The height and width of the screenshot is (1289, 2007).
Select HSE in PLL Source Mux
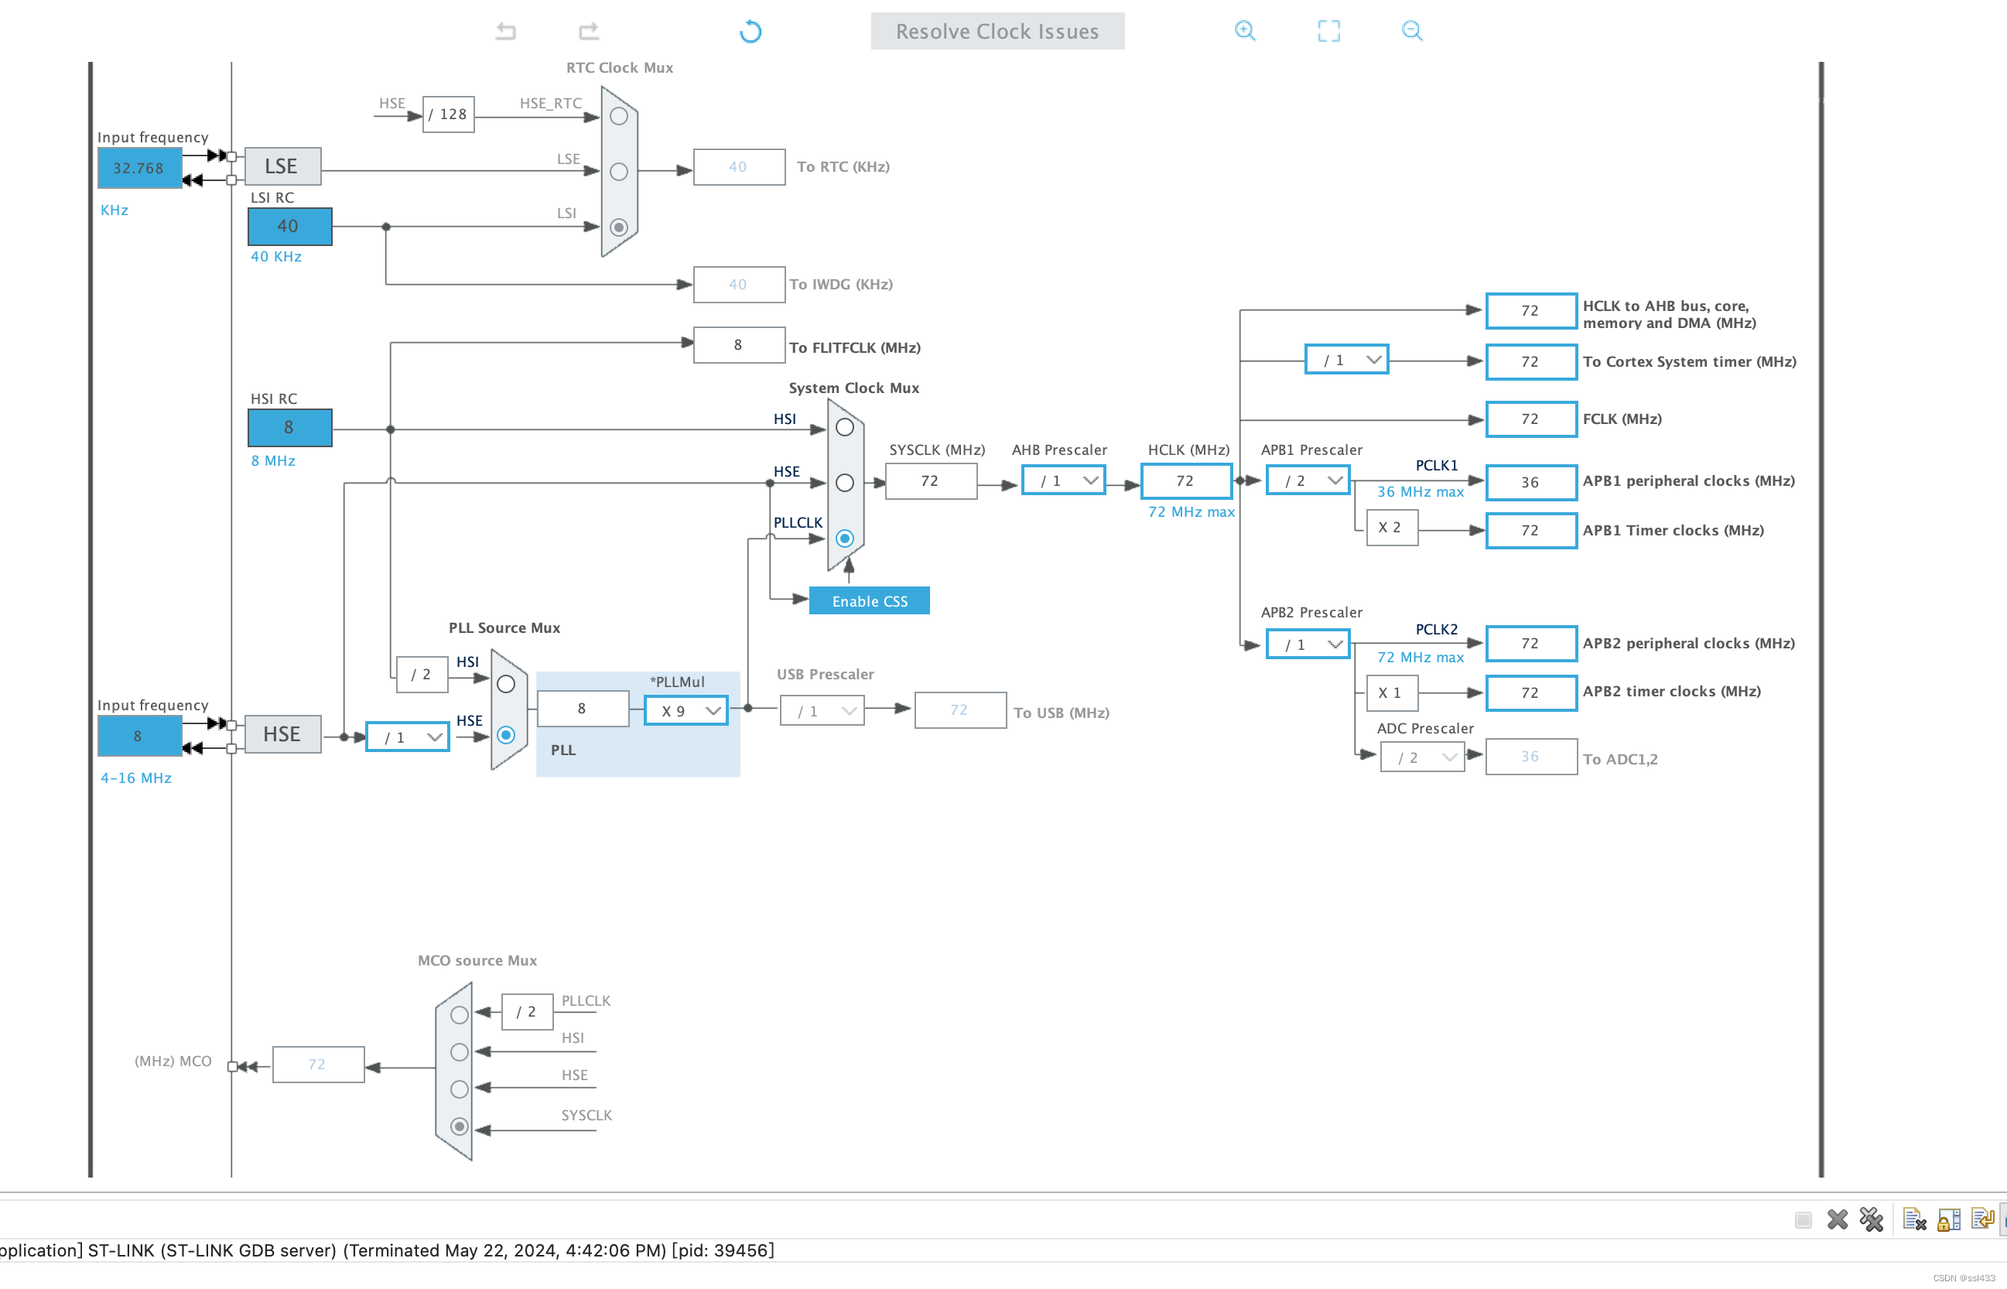pos(505,735)
